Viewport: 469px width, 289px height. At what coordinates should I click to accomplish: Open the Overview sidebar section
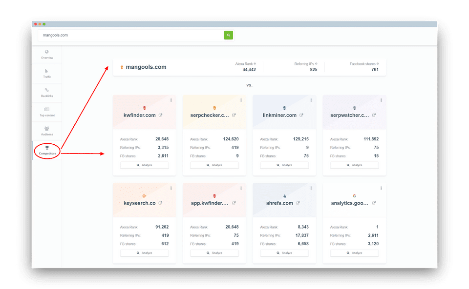click(x=47, y=55)
